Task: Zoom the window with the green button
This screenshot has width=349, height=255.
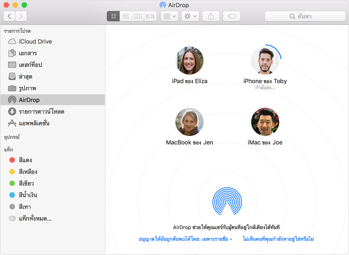Action: tap(24, 5)
